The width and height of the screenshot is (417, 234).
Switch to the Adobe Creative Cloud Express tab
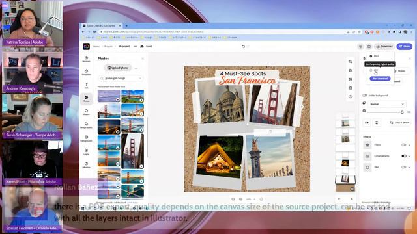point(101,26)
